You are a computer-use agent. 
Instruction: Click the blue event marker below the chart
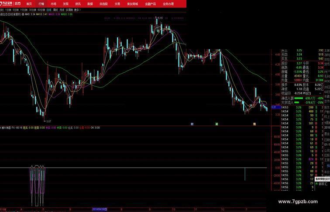click(192, 124)
